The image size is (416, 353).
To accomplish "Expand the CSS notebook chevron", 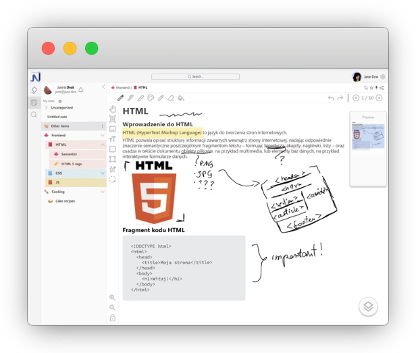I will (103, 173).
